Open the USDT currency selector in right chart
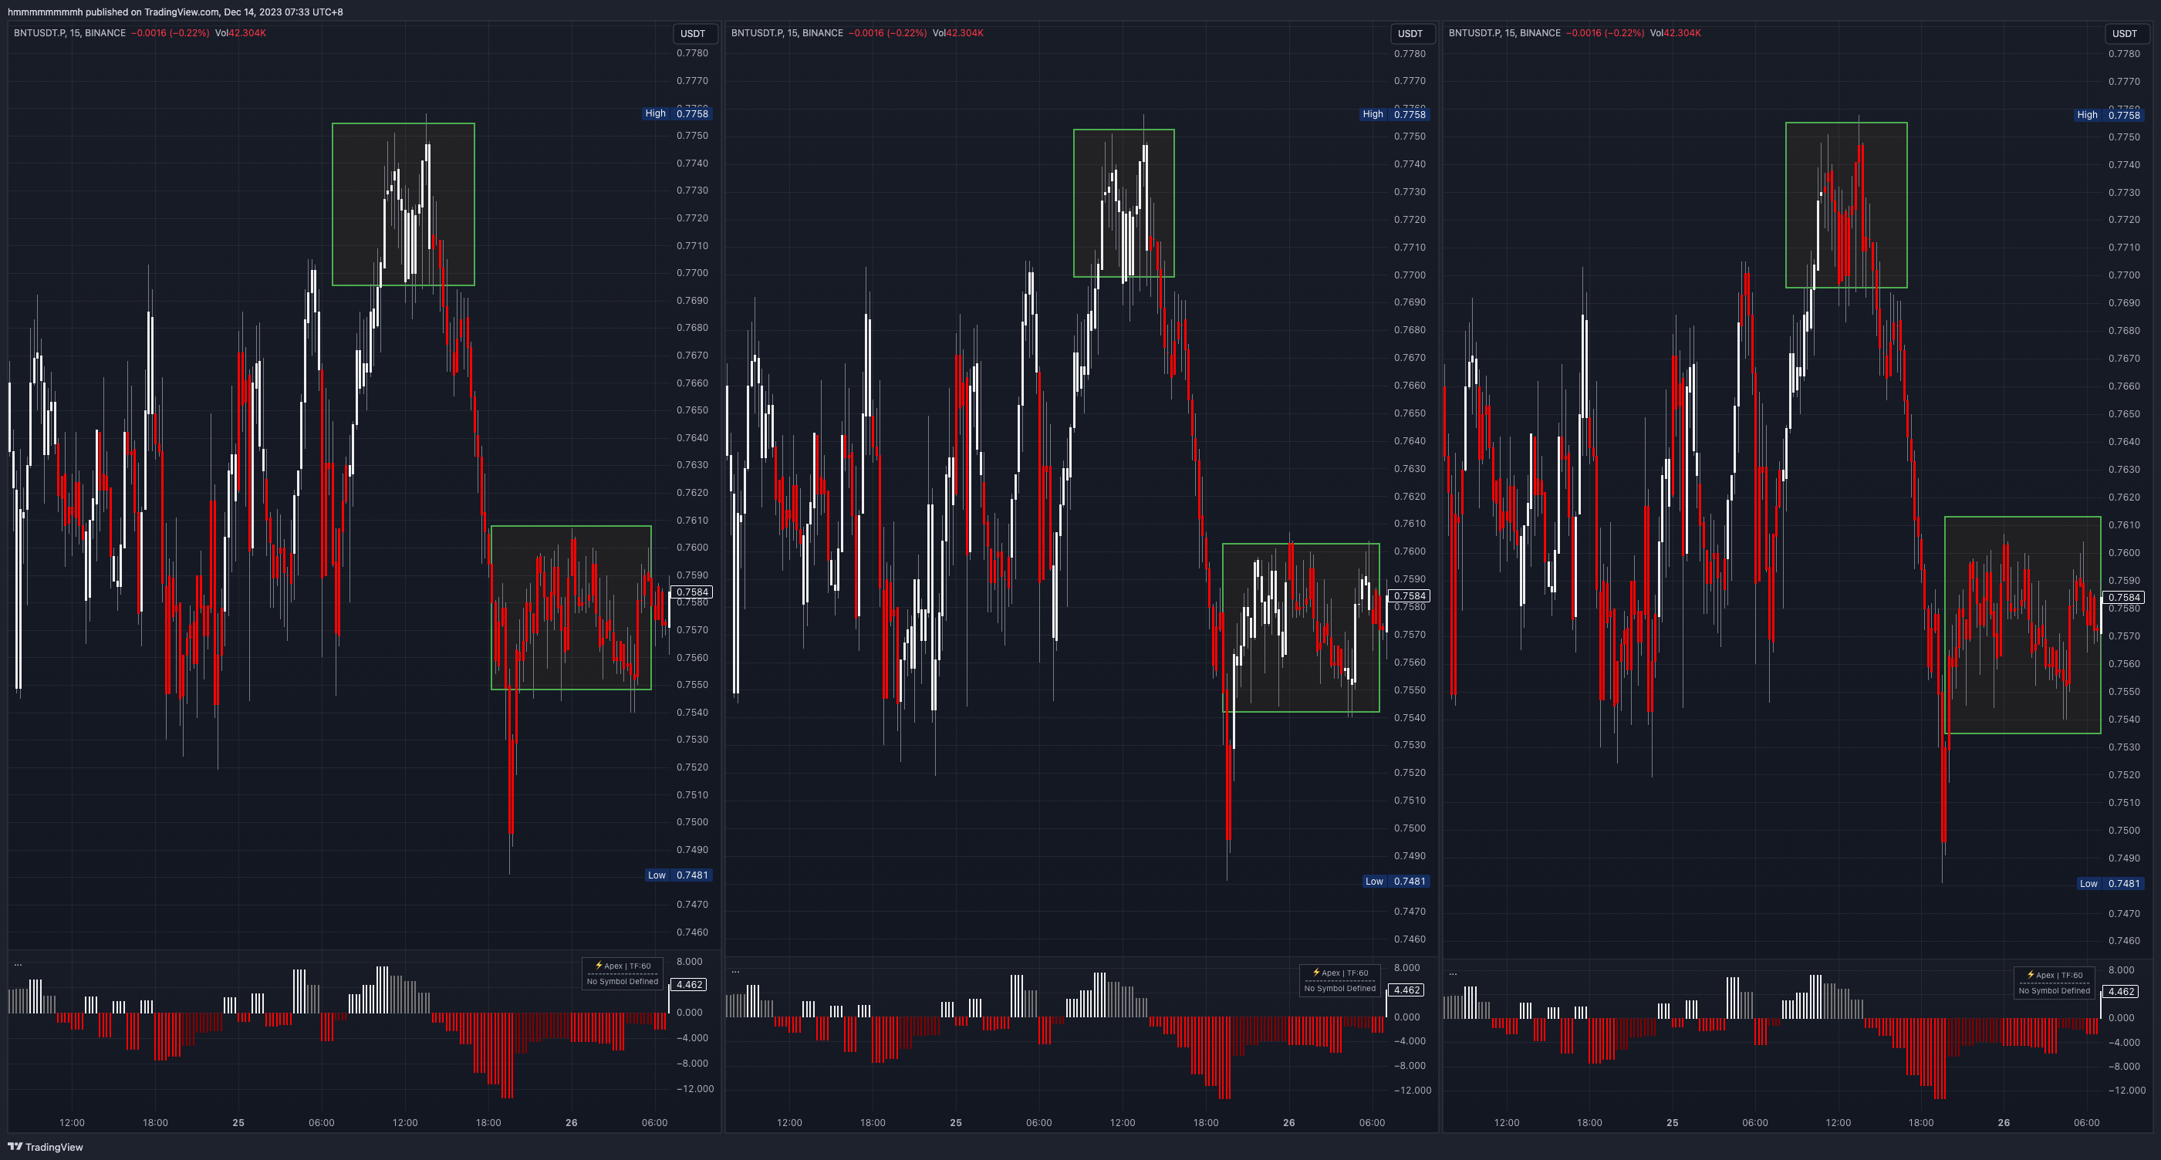The width and height of the screenshot is (2161, 1160). tap(2124, 33)
